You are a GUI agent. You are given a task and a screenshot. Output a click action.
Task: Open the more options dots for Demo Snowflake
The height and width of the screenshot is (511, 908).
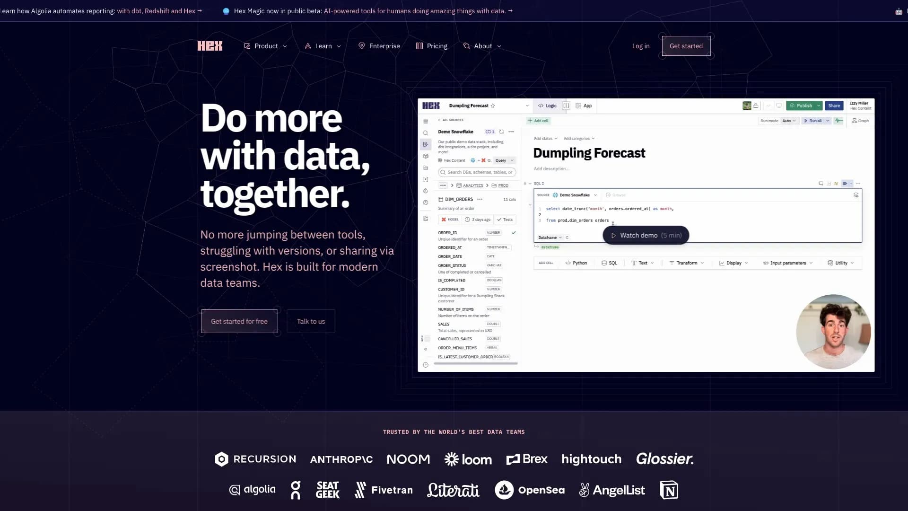pos(511,132)
